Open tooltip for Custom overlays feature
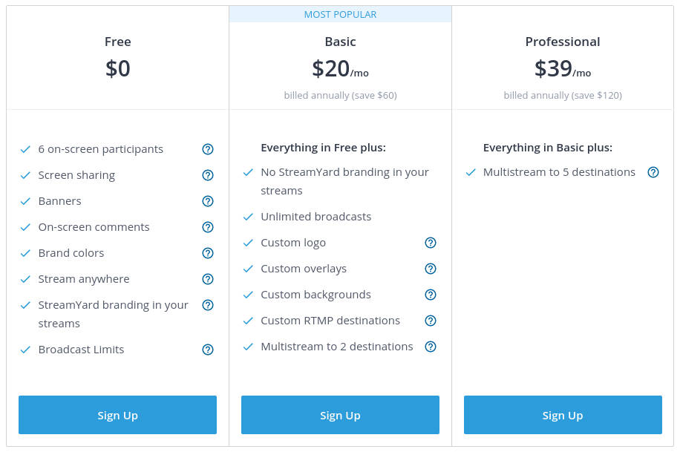The height and width of the screenshot is (452, 680). 431,269
